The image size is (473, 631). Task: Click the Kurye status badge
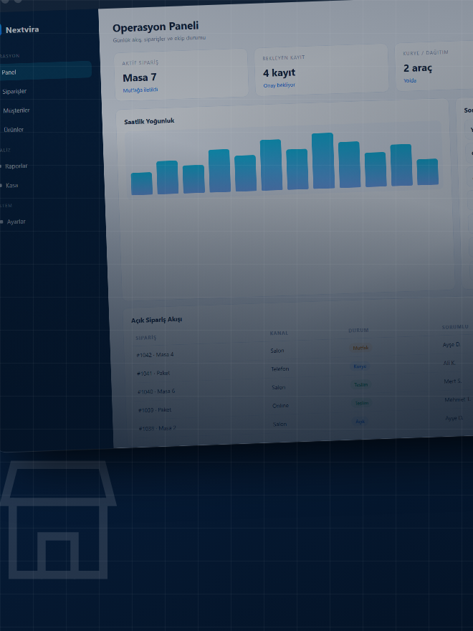coord(360,366)
